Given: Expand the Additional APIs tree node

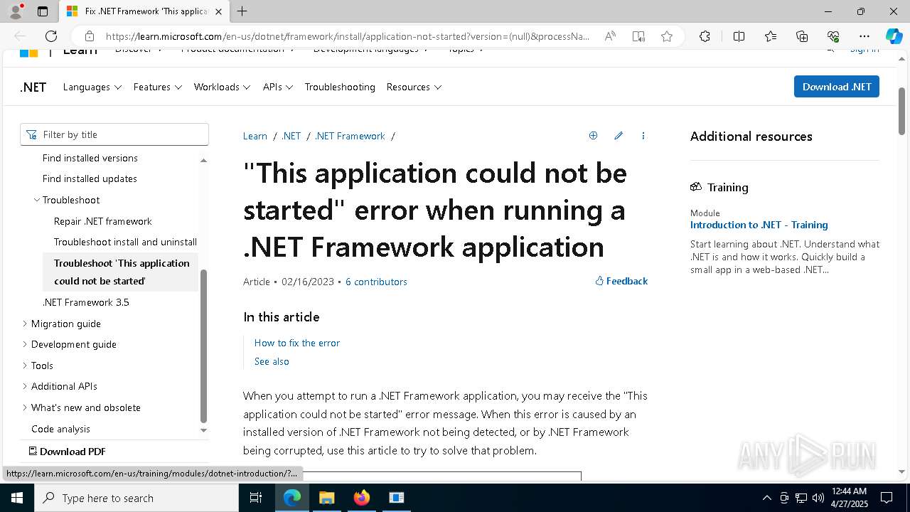Looking at the screenshot, I should point(25,386).
